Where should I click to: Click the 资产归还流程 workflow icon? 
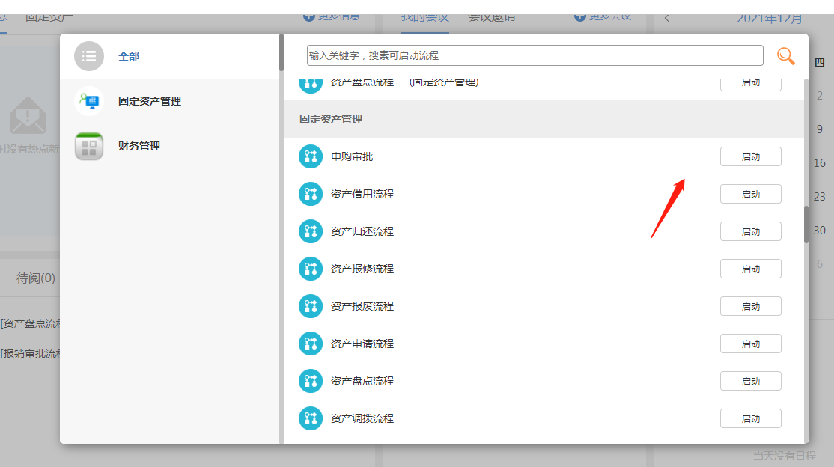(x=311, y=231)
